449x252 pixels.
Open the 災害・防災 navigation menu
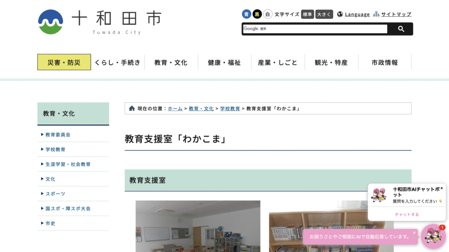click(64, 62)
